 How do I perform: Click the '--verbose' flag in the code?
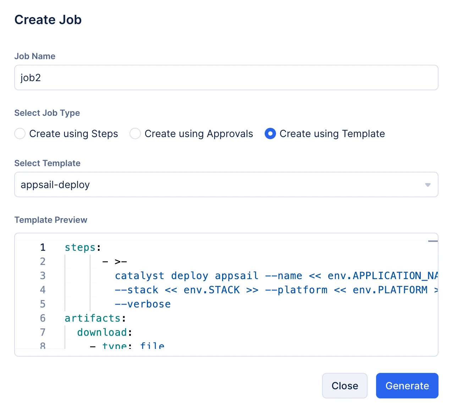143,304
